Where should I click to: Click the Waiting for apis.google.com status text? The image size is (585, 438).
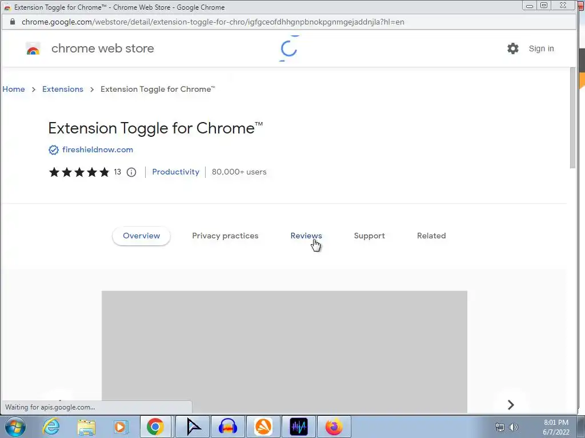(50, 407)
